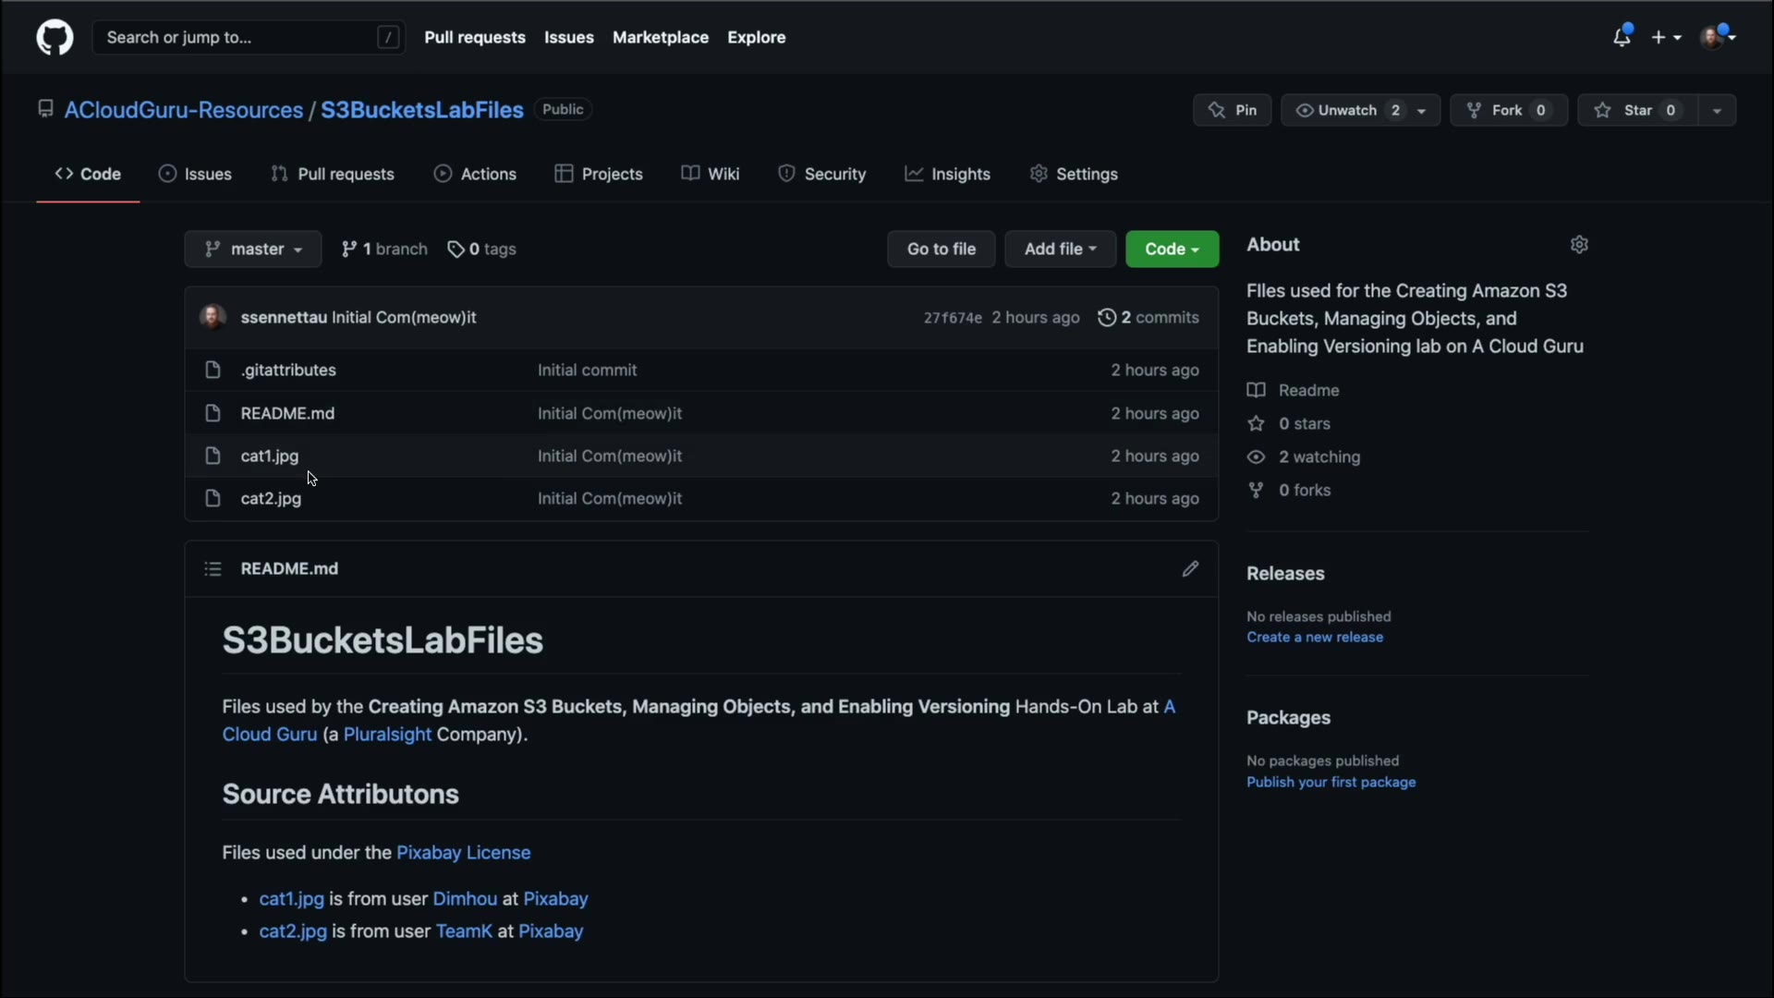Image resolution: width=1774 pixels, height=998 pixels.
Task: Open the star lists dropdown arrow
Action: (1717, 110)
